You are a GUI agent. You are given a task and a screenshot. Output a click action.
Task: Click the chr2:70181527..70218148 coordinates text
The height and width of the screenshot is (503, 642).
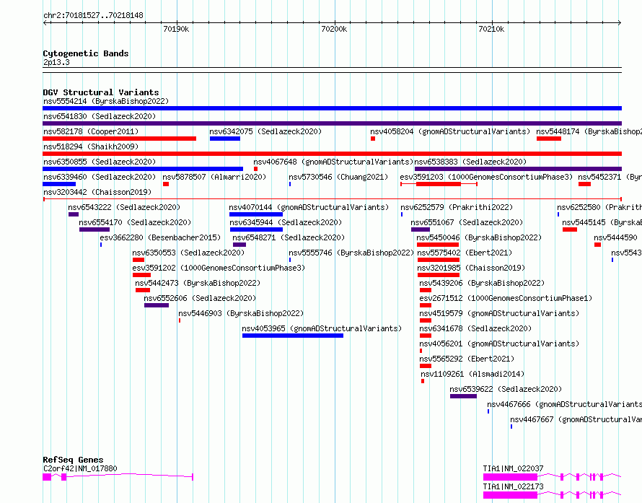click(x=93, y=15)
